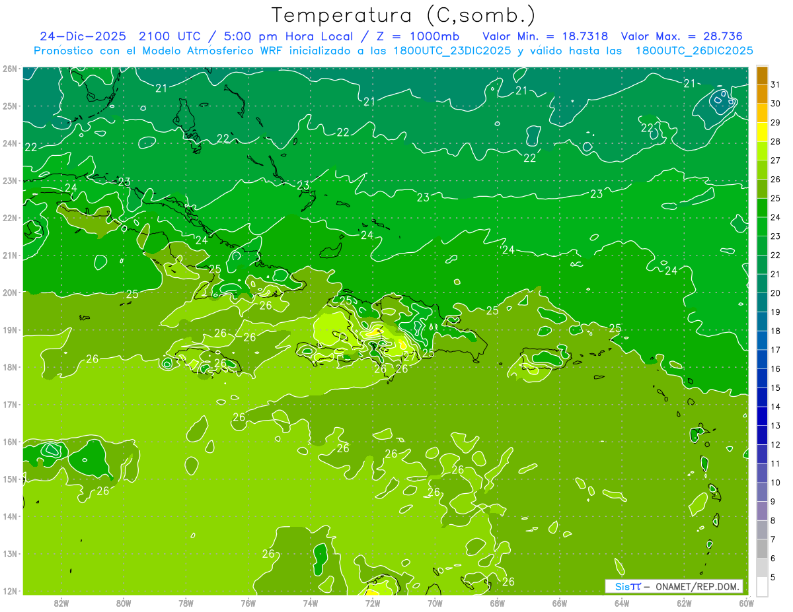Viewport: 793px width, 612px height.
Task: Click the 13N latitude axis label
Action: coord(9,553)
